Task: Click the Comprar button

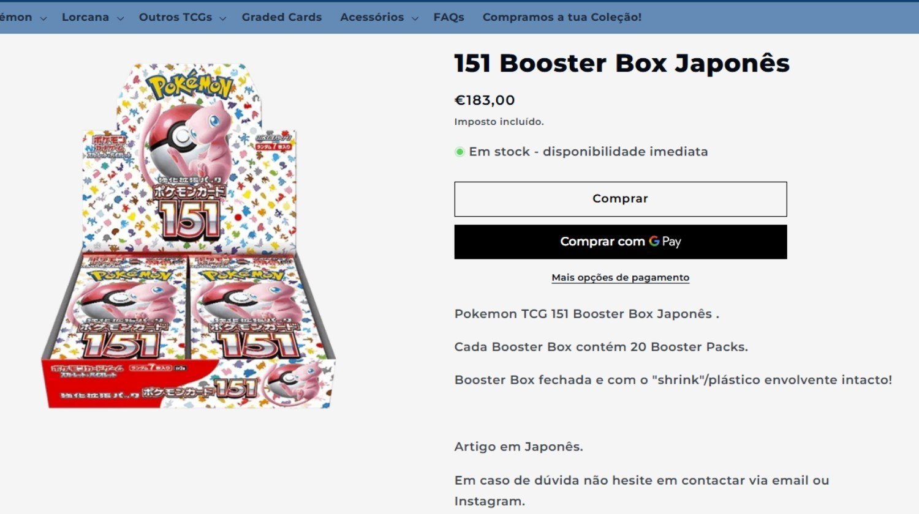Action: tap(621, 199)
